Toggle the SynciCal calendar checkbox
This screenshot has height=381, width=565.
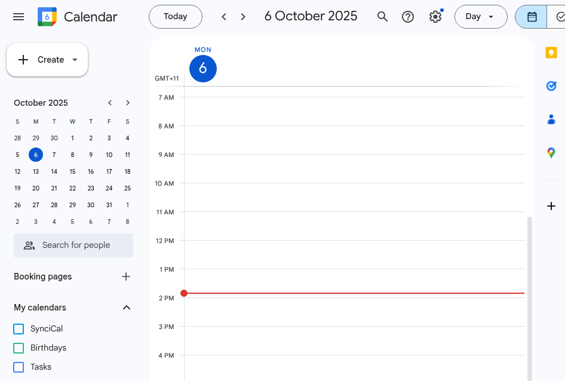pos(19,329)
